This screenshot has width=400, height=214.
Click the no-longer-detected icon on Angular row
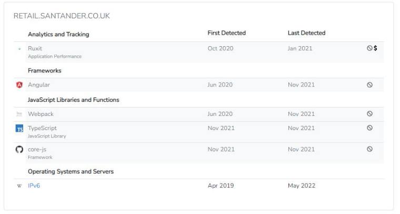pos(369,85)
